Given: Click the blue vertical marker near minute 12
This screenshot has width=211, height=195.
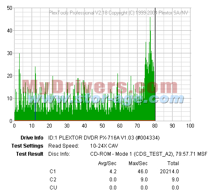Looking at the screenshot, I should (35, 111).
